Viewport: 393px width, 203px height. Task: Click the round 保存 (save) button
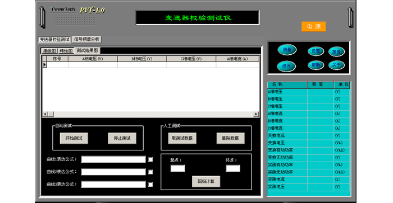point(286,67)
